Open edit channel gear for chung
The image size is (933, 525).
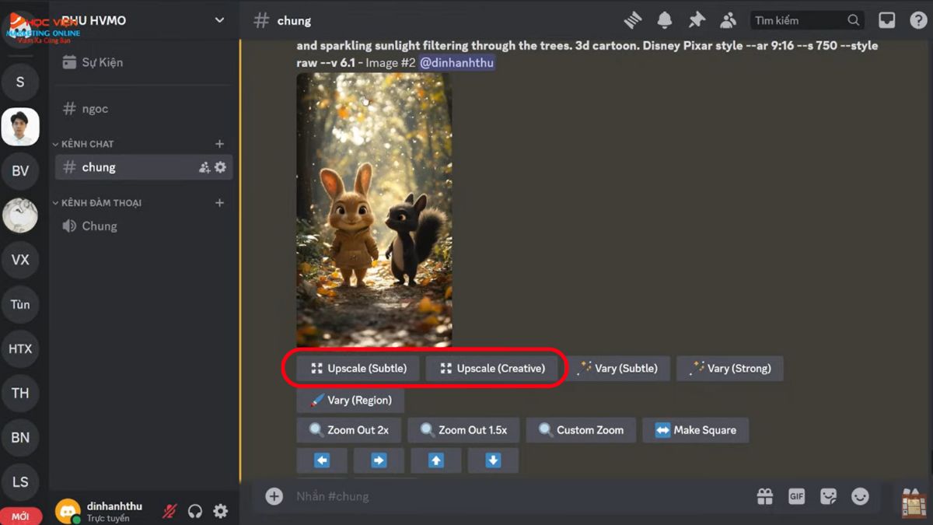coord(221,167)
